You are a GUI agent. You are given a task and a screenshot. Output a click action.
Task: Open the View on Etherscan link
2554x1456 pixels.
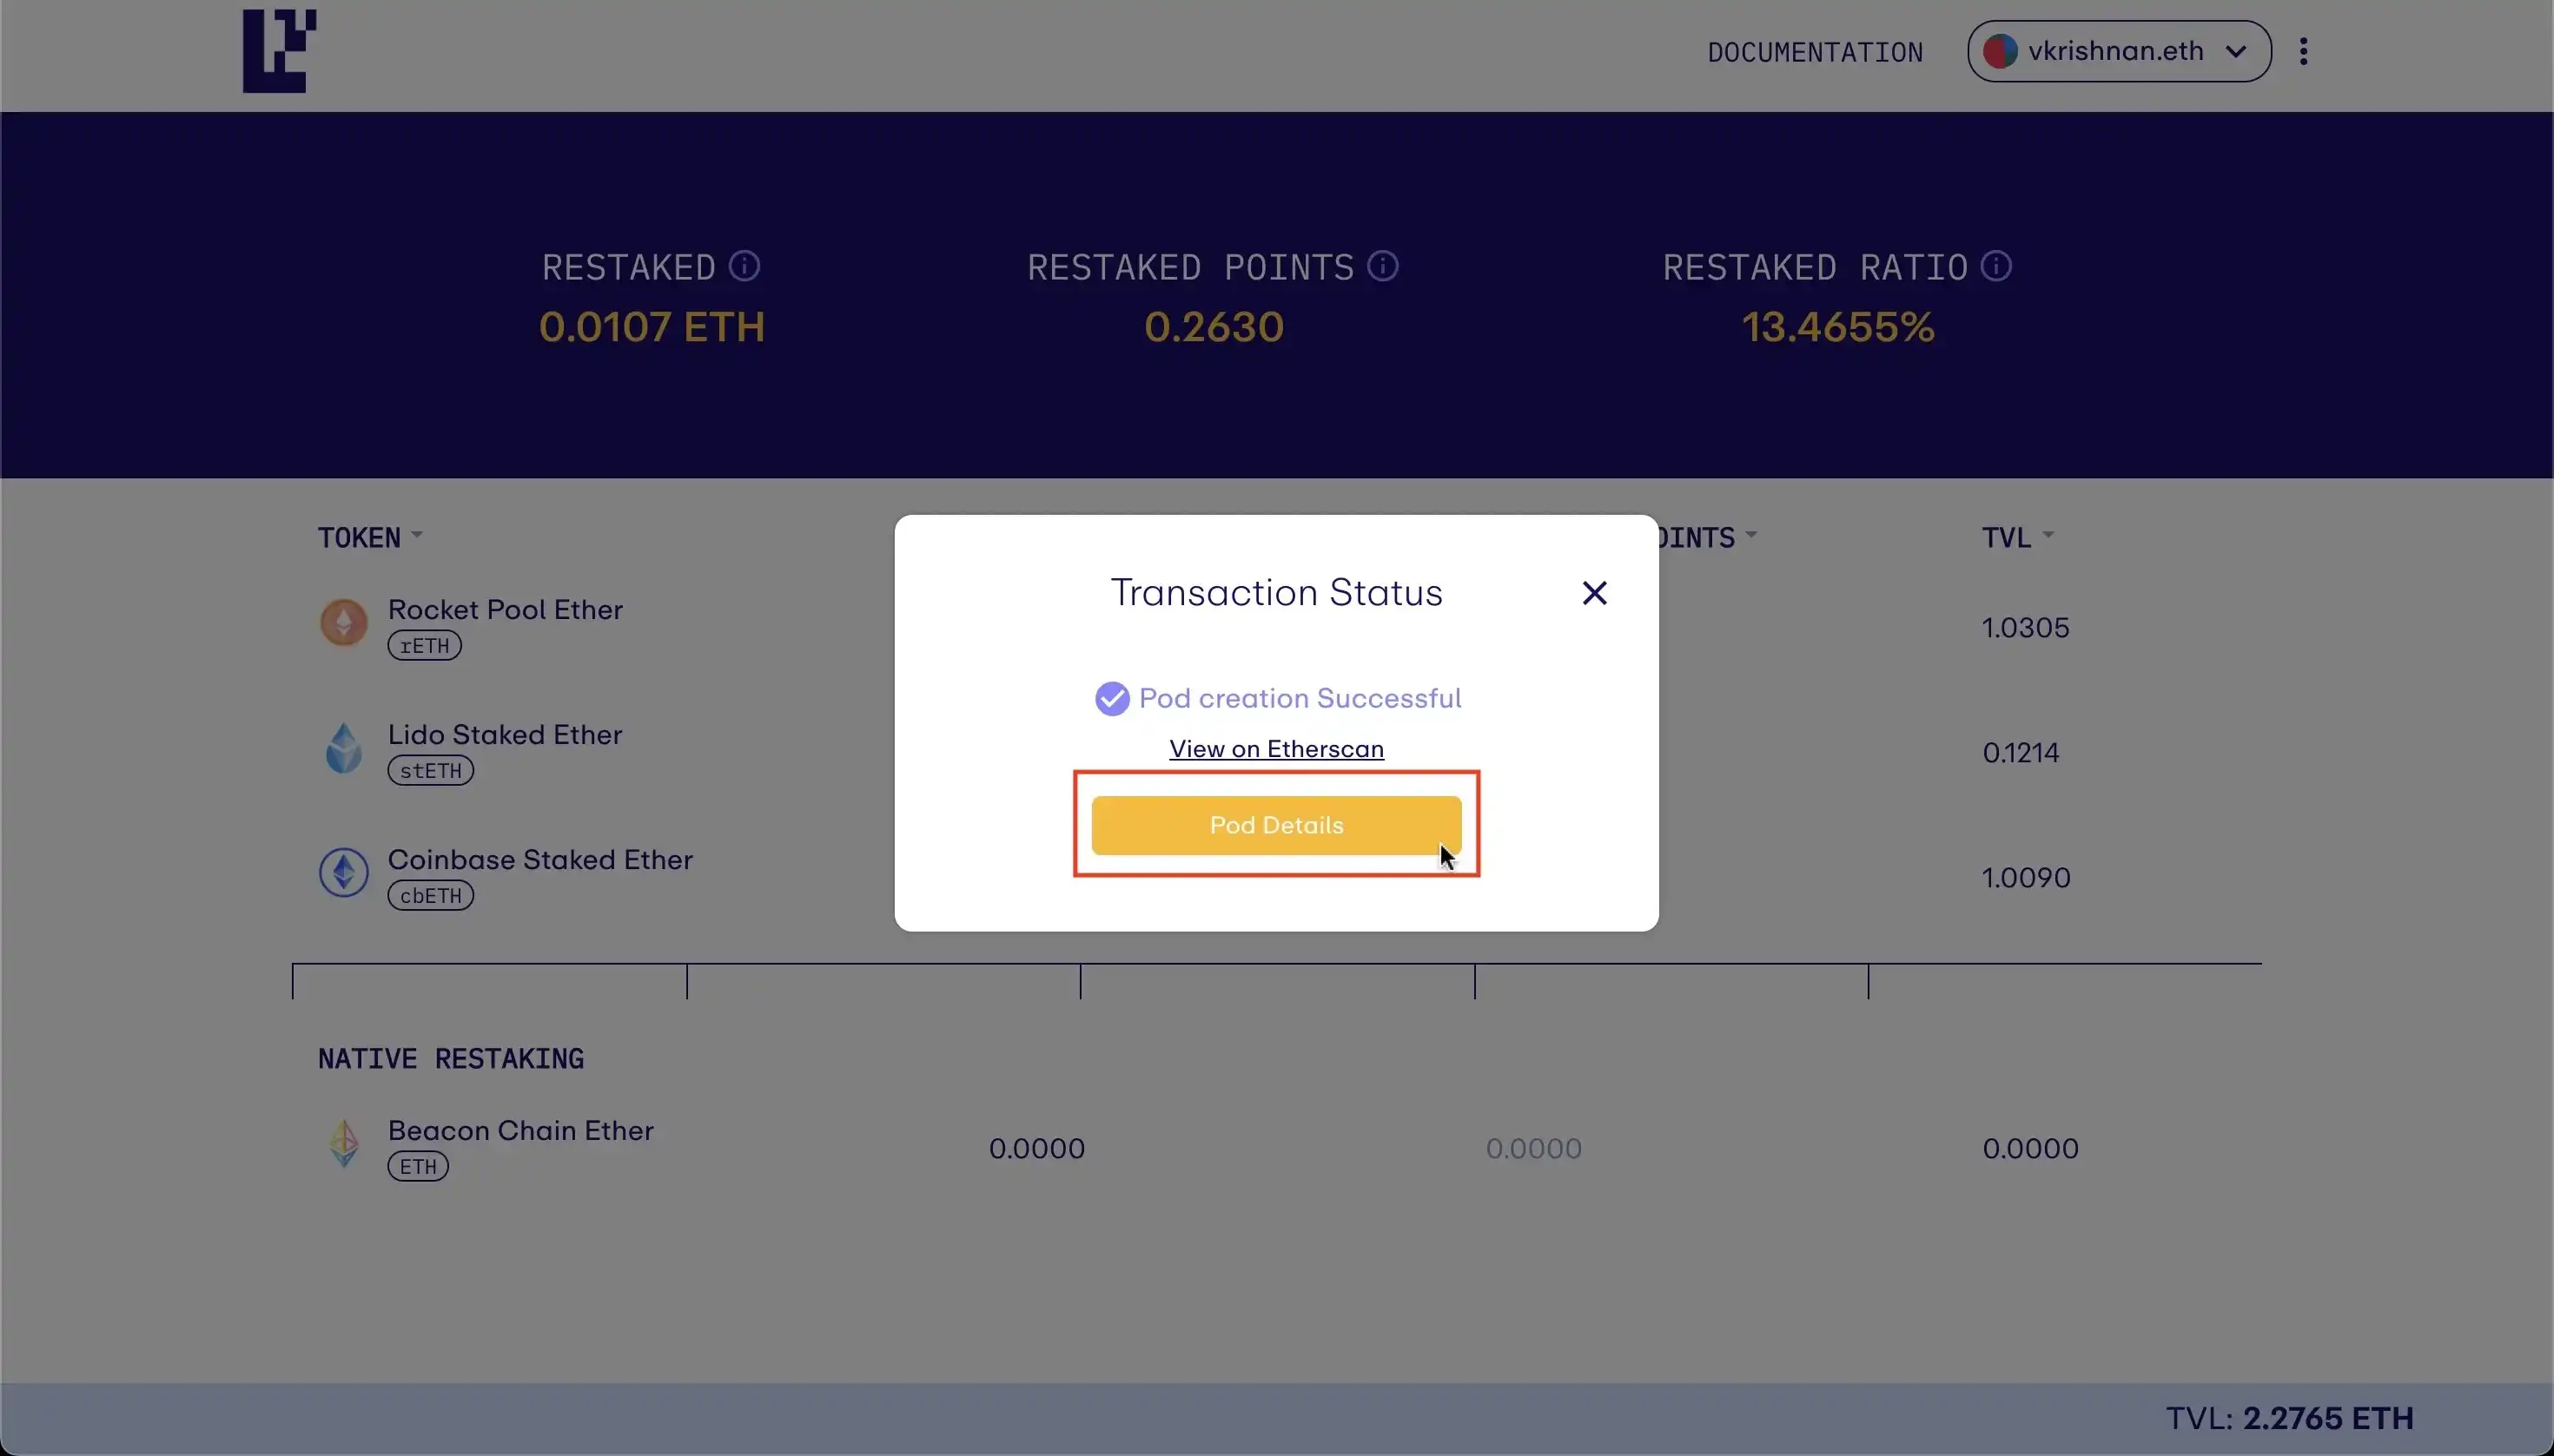pyautogui.click(x=1275, y=749)
